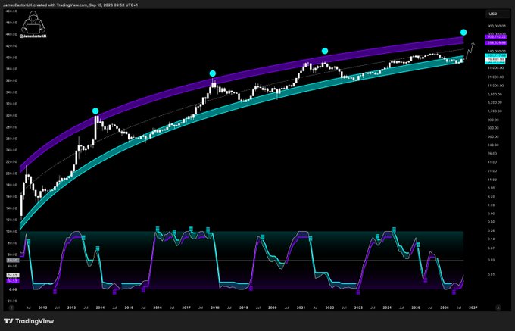Click the '2024' label on the time axis
This screenshot has height=331, width=515.
387,308
